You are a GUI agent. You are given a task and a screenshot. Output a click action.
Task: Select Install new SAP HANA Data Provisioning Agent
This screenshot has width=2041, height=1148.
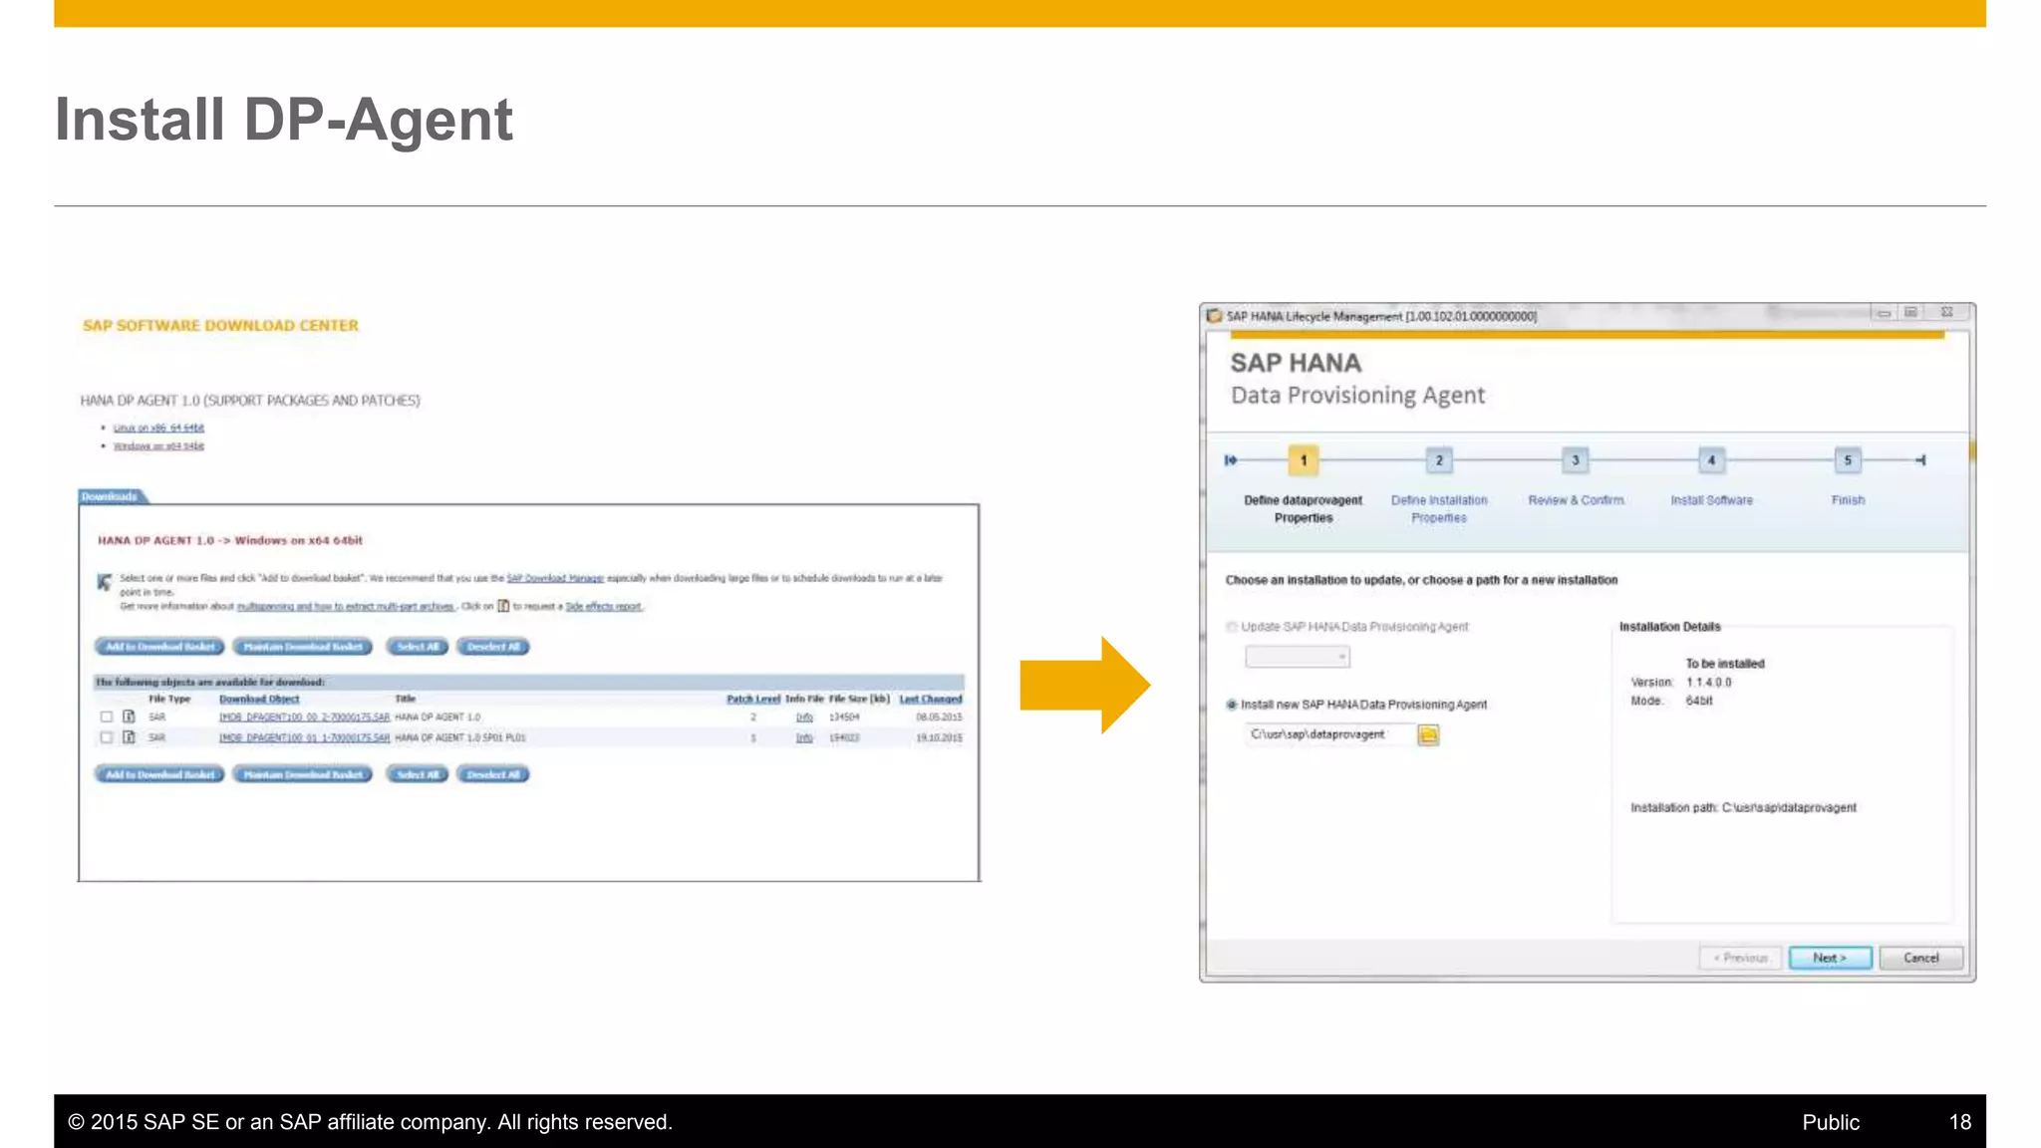click(x=1232, y=705)
